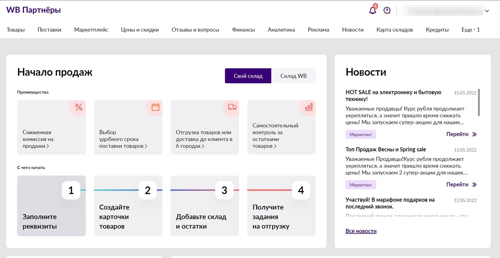The height and width of the screenshot is (258, 500).
Task: Click the date 15.05.2022
Action: pyautogui.click(x=465, y=93)
